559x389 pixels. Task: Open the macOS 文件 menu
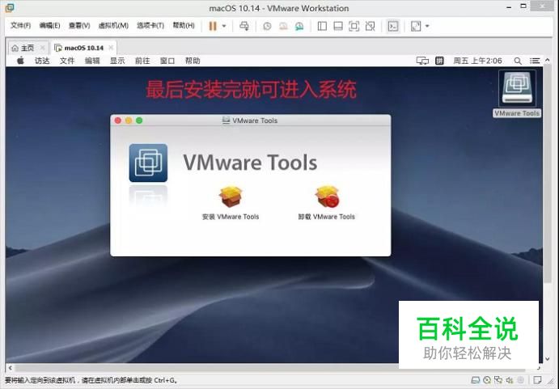(x=67, y=61)
